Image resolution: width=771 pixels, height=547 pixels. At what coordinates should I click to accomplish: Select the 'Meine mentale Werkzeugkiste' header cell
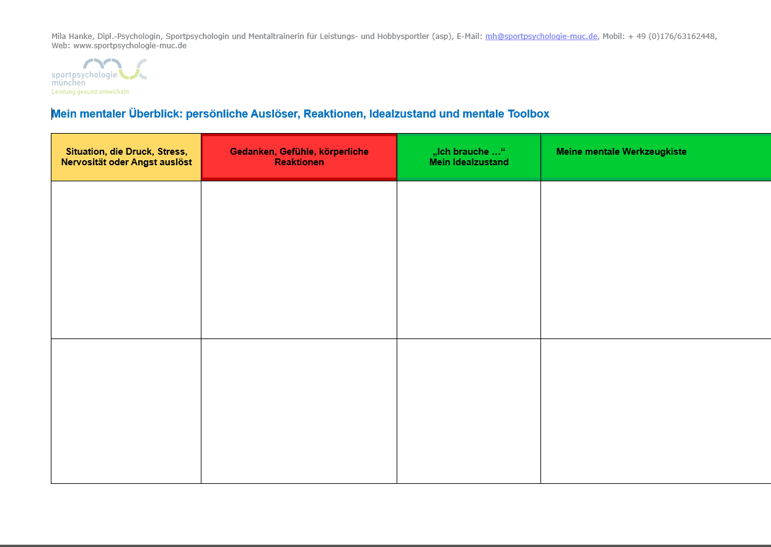point(656,157)
